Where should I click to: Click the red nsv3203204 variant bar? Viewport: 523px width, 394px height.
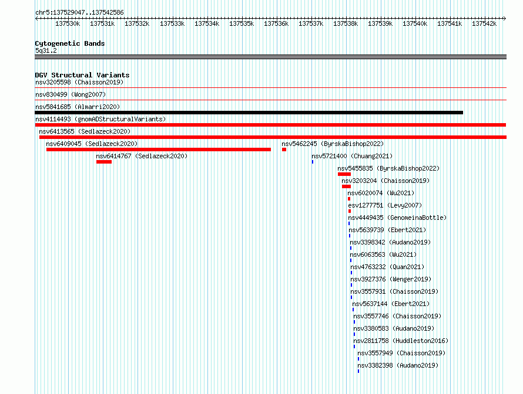point(346,186)
